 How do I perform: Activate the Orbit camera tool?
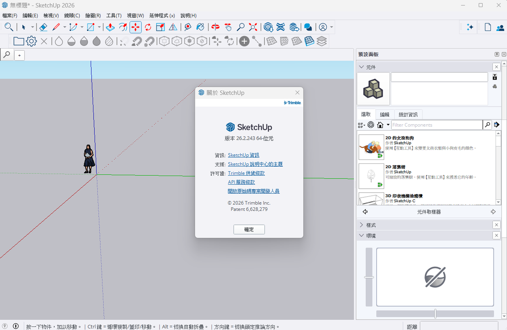[x=215, y=27]
